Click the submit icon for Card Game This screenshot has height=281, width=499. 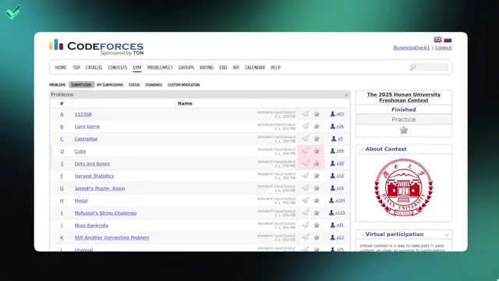305,126
